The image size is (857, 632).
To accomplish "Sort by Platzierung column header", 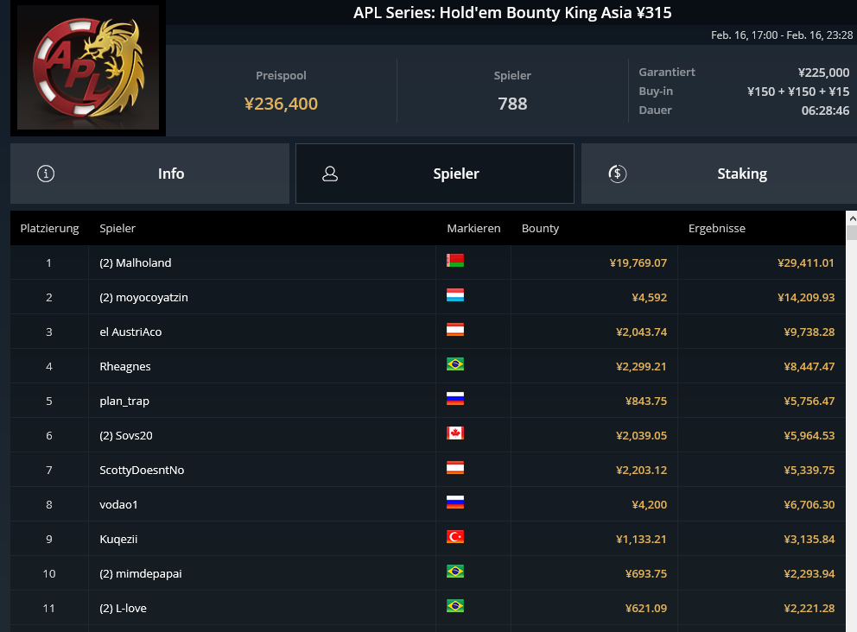I will (x=50, y=228).
